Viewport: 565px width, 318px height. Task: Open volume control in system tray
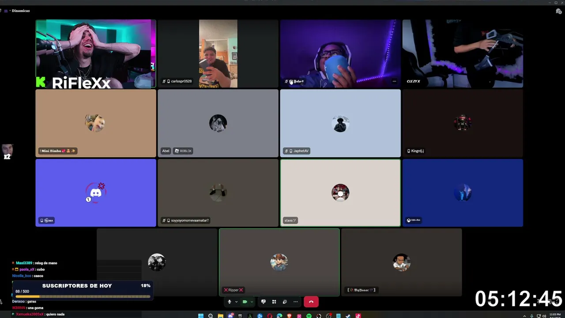click(x=544, y=316)
